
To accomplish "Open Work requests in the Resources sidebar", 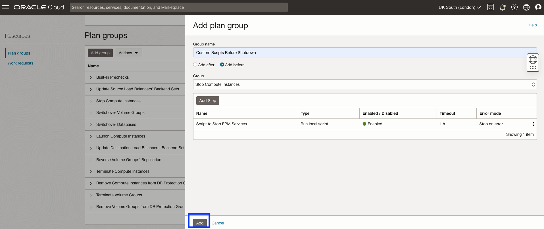I will tap(20, 63).
